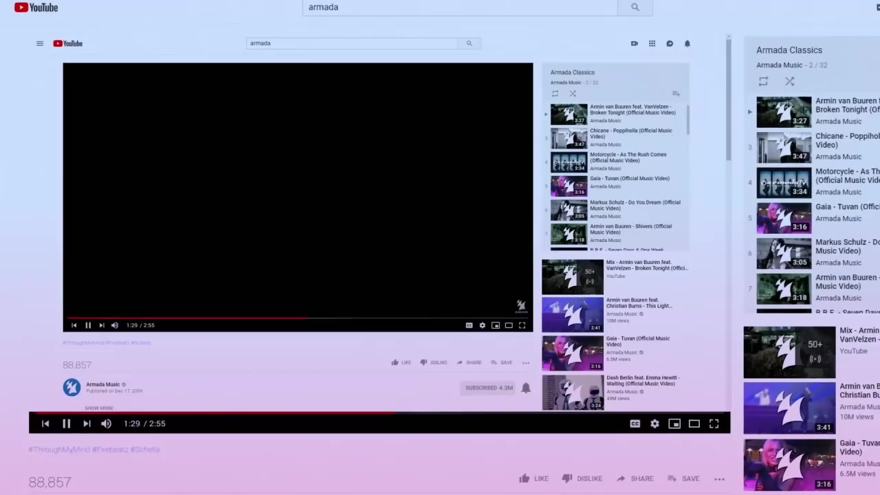880x495 pixels.
Task: Open the notifications bell in the header
Action: [687, 43]
